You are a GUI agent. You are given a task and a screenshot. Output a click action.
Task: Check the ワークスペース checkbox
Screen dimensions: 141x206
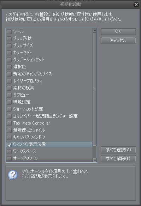[9, 152]
